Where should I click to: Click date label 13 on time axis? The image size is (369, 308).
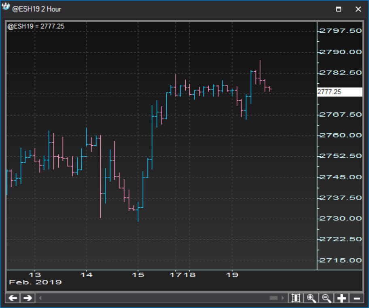coord(35,275)
